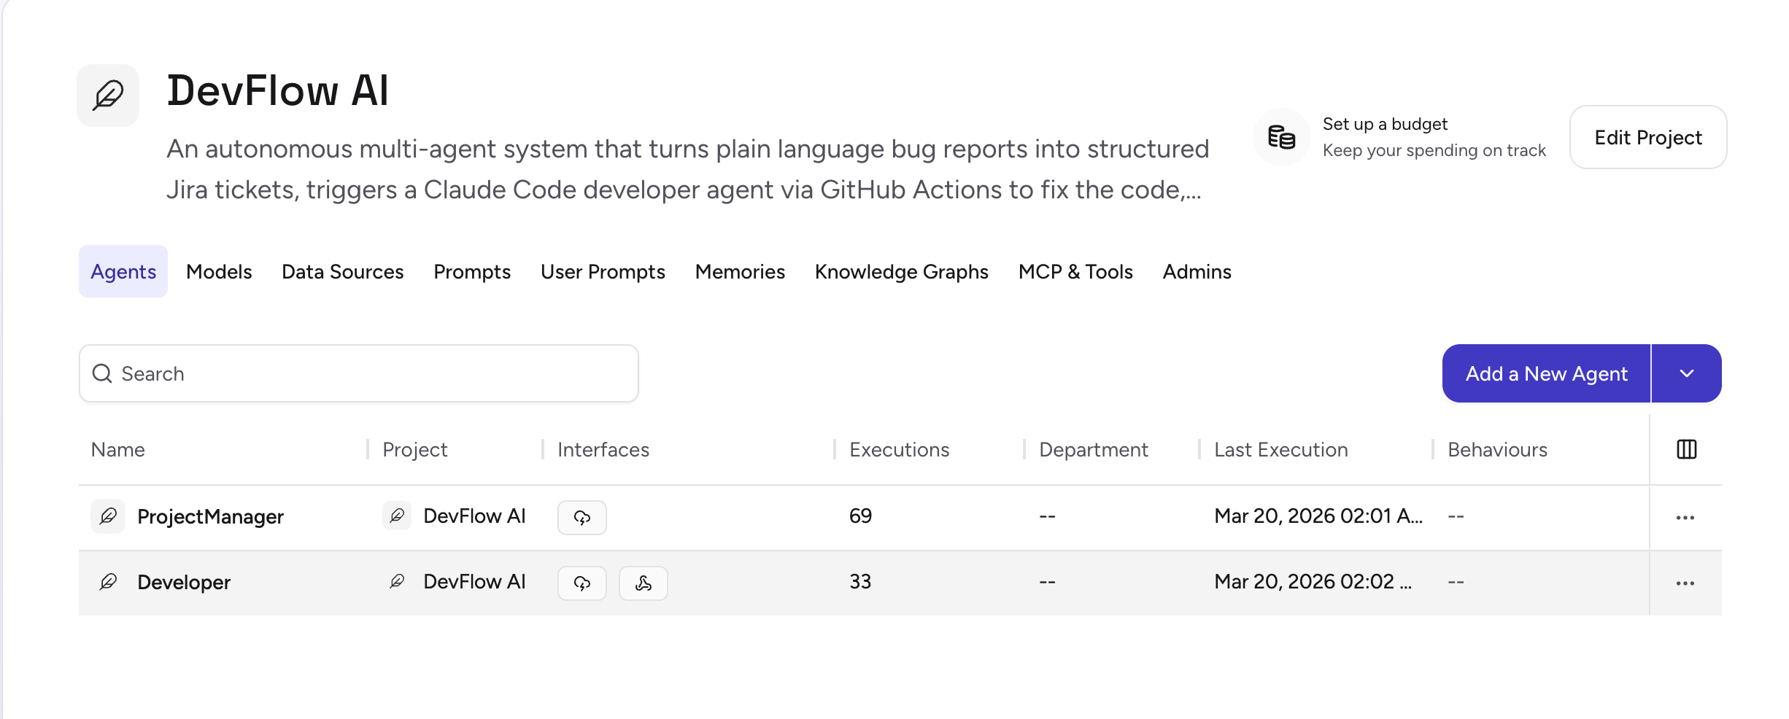The image size is (1789, 719).
Task: Click the budget coins icon
Action: (1281, 137)
